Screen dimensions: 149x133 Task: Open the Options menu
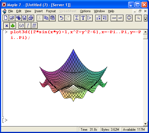point(85,11)
